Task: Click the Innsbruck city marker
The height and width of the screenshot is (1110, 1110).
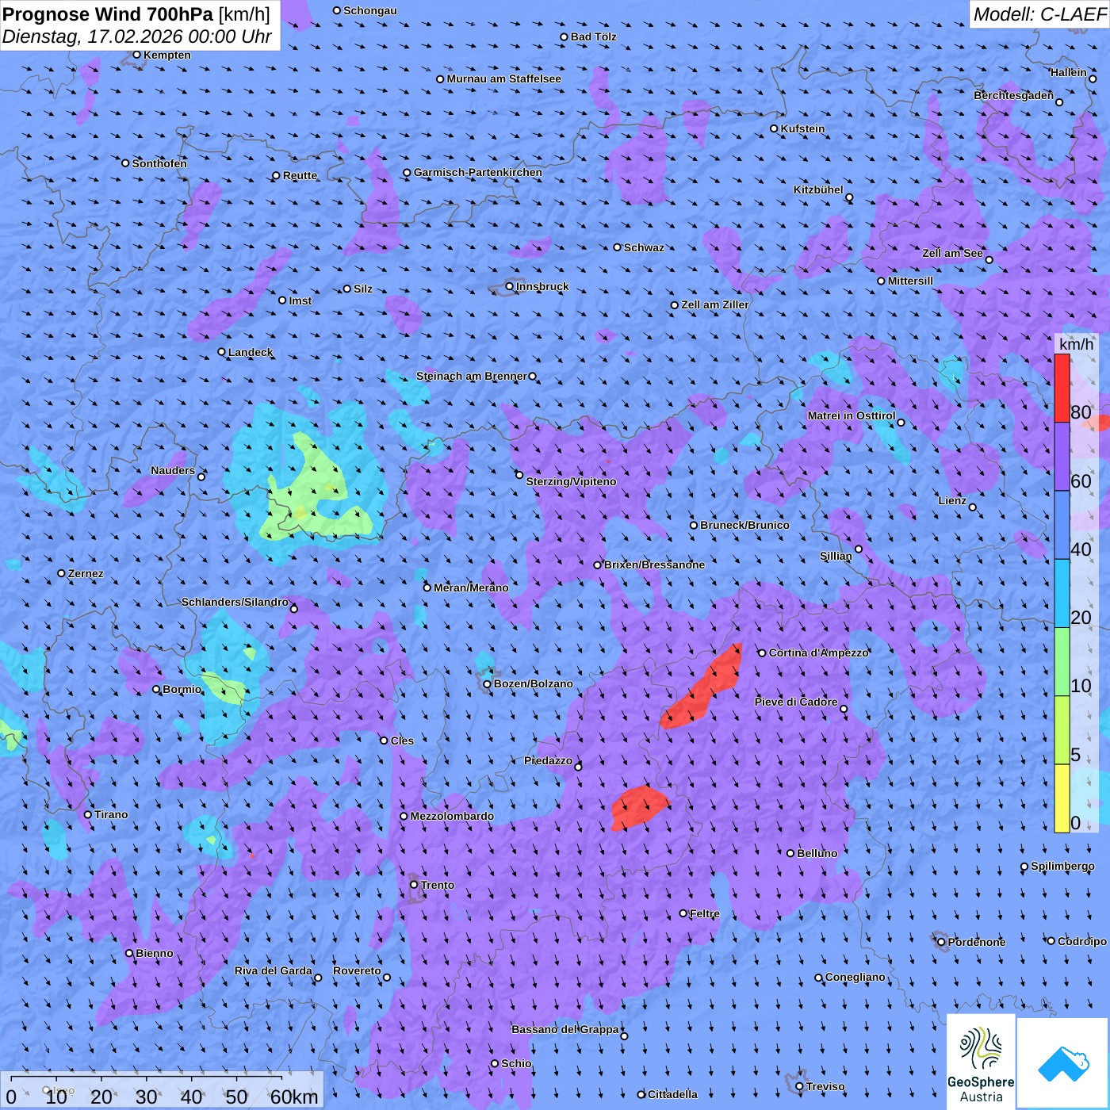Action: pyautogui.click(x=510, y=286)
